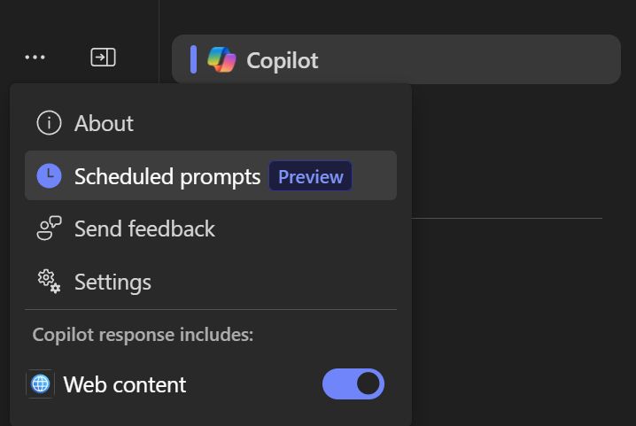Select Scheduled prompts from the menu
Image resolution: width=636 pixels, height=426 pixels.
click(167, 176)
